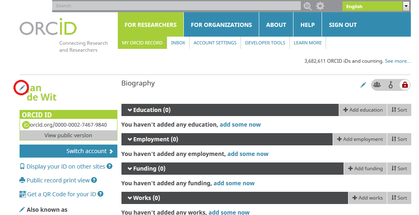
Task: Click the orcid.org/0000-0002-7467-9840 ID text
Action: point(68,125)
